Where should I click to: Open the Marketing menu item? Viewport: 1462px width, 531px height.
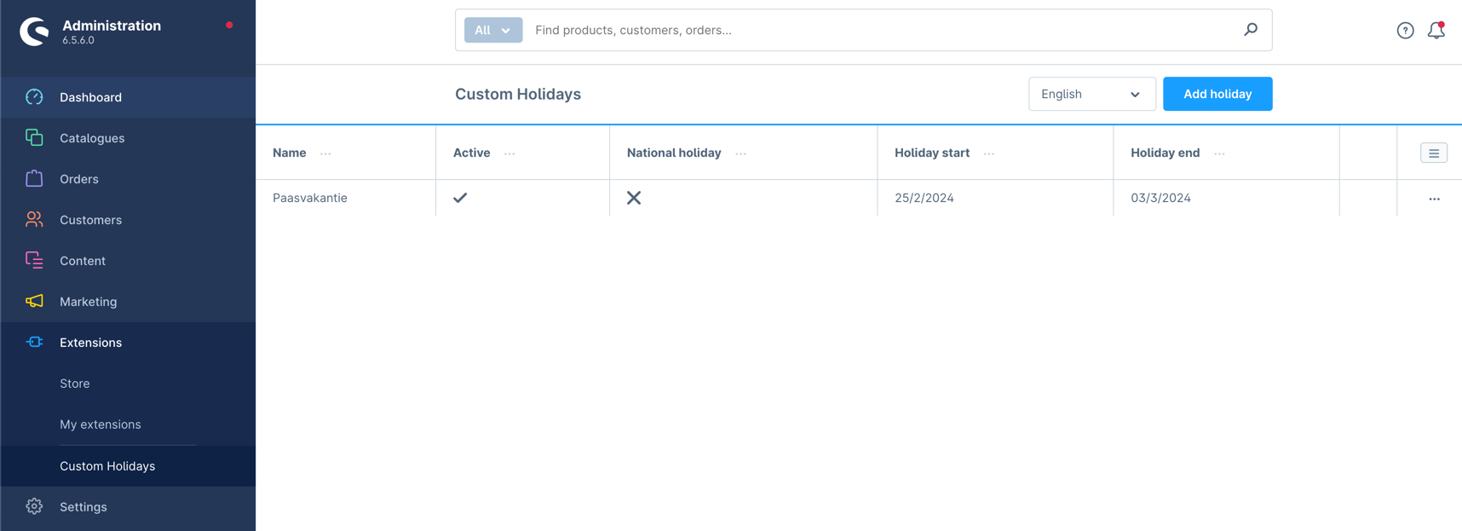[x=128, y=302]
